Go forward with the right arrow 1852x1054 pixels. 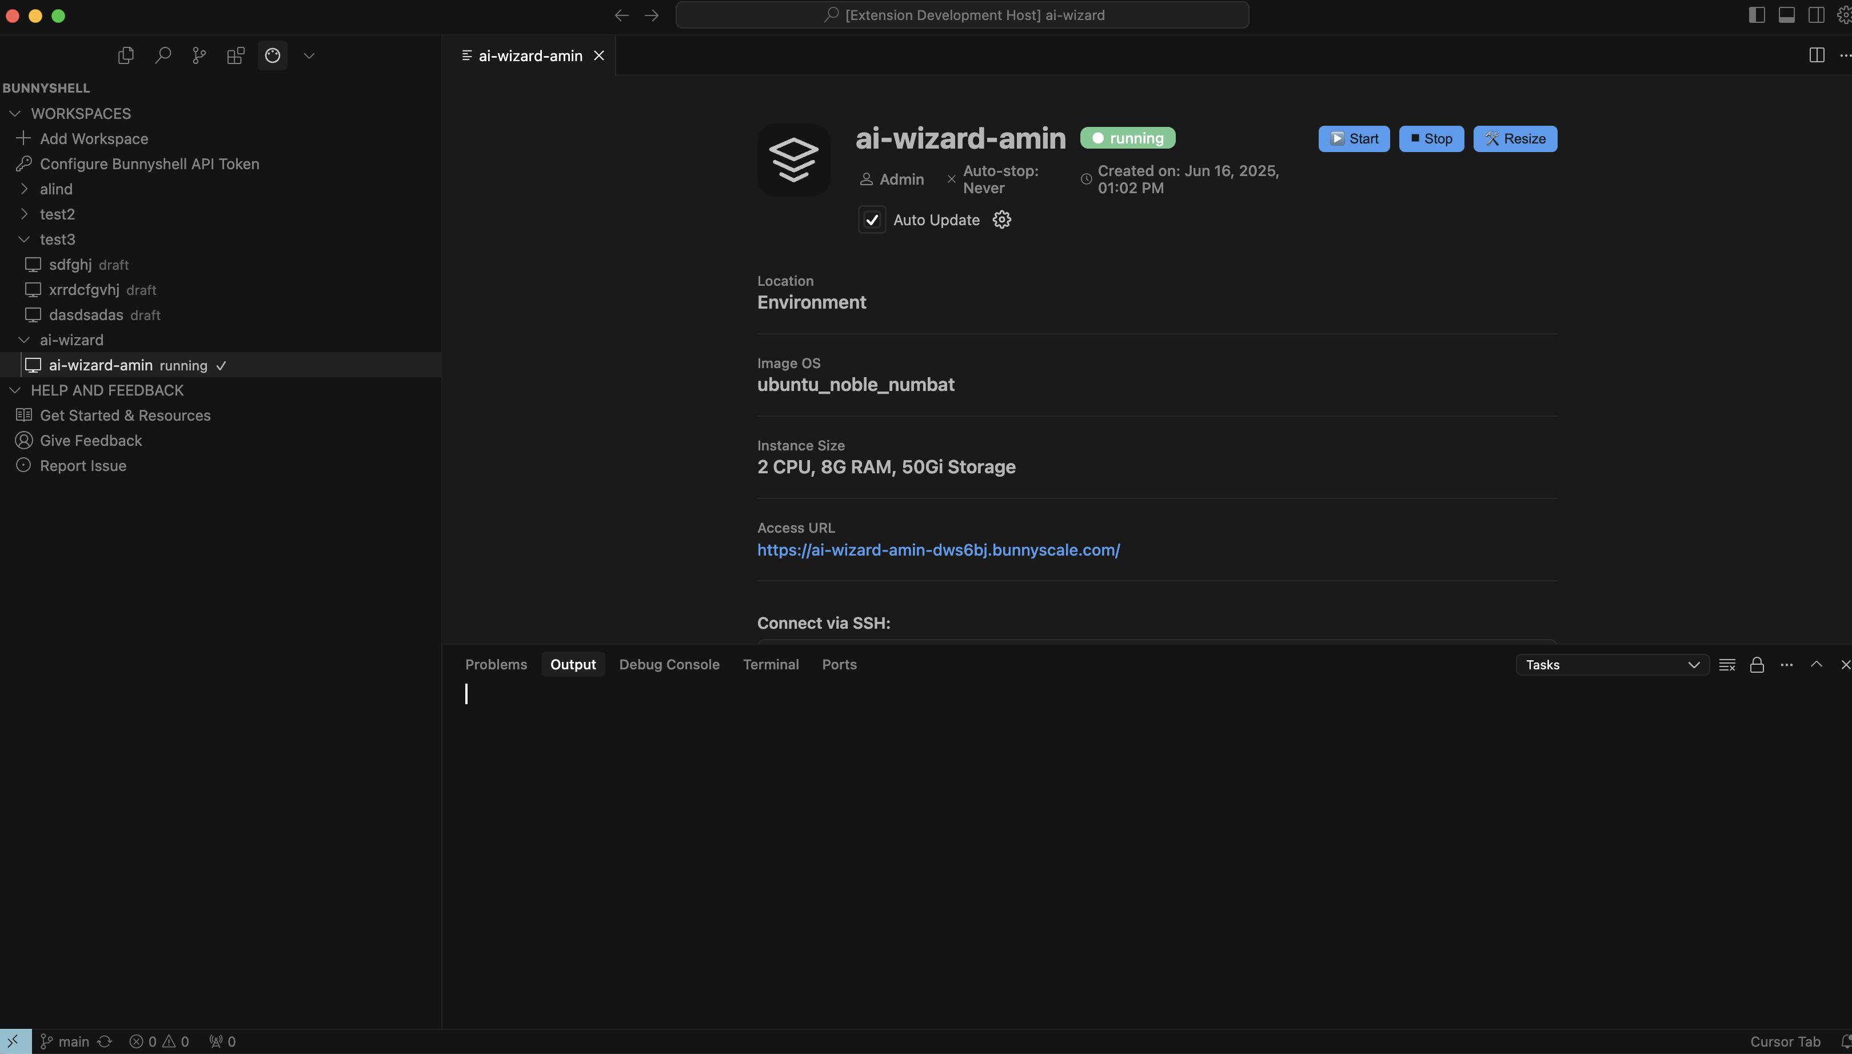click(652, 15)
